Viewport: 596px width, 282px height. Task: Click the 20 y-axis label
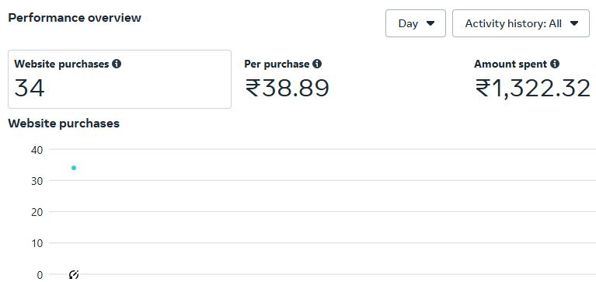click(x=37, y=212)
